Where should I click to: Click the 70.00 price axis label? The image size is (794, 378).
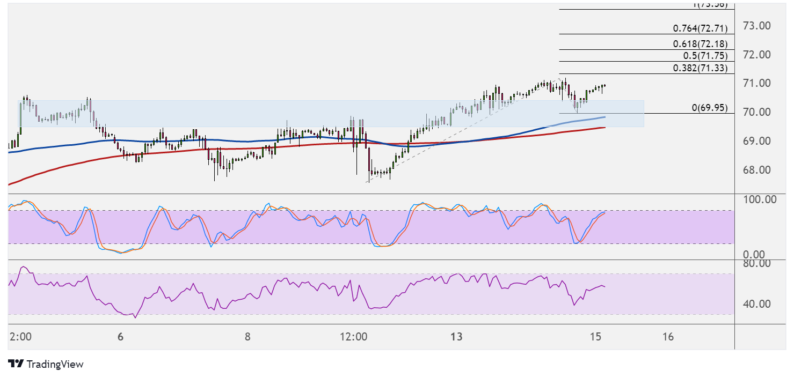coord(756,112)
